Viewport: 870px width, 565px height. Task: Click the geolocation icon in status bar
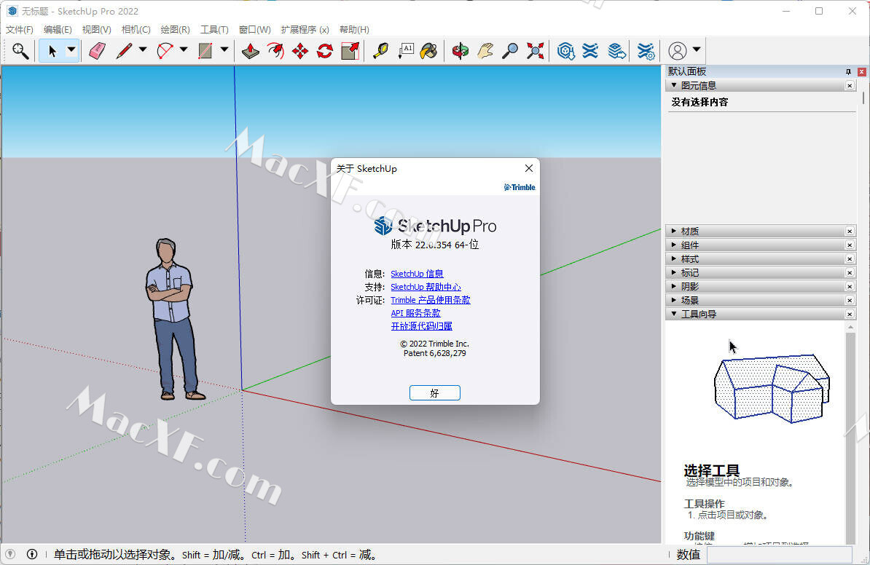(10, 554)
